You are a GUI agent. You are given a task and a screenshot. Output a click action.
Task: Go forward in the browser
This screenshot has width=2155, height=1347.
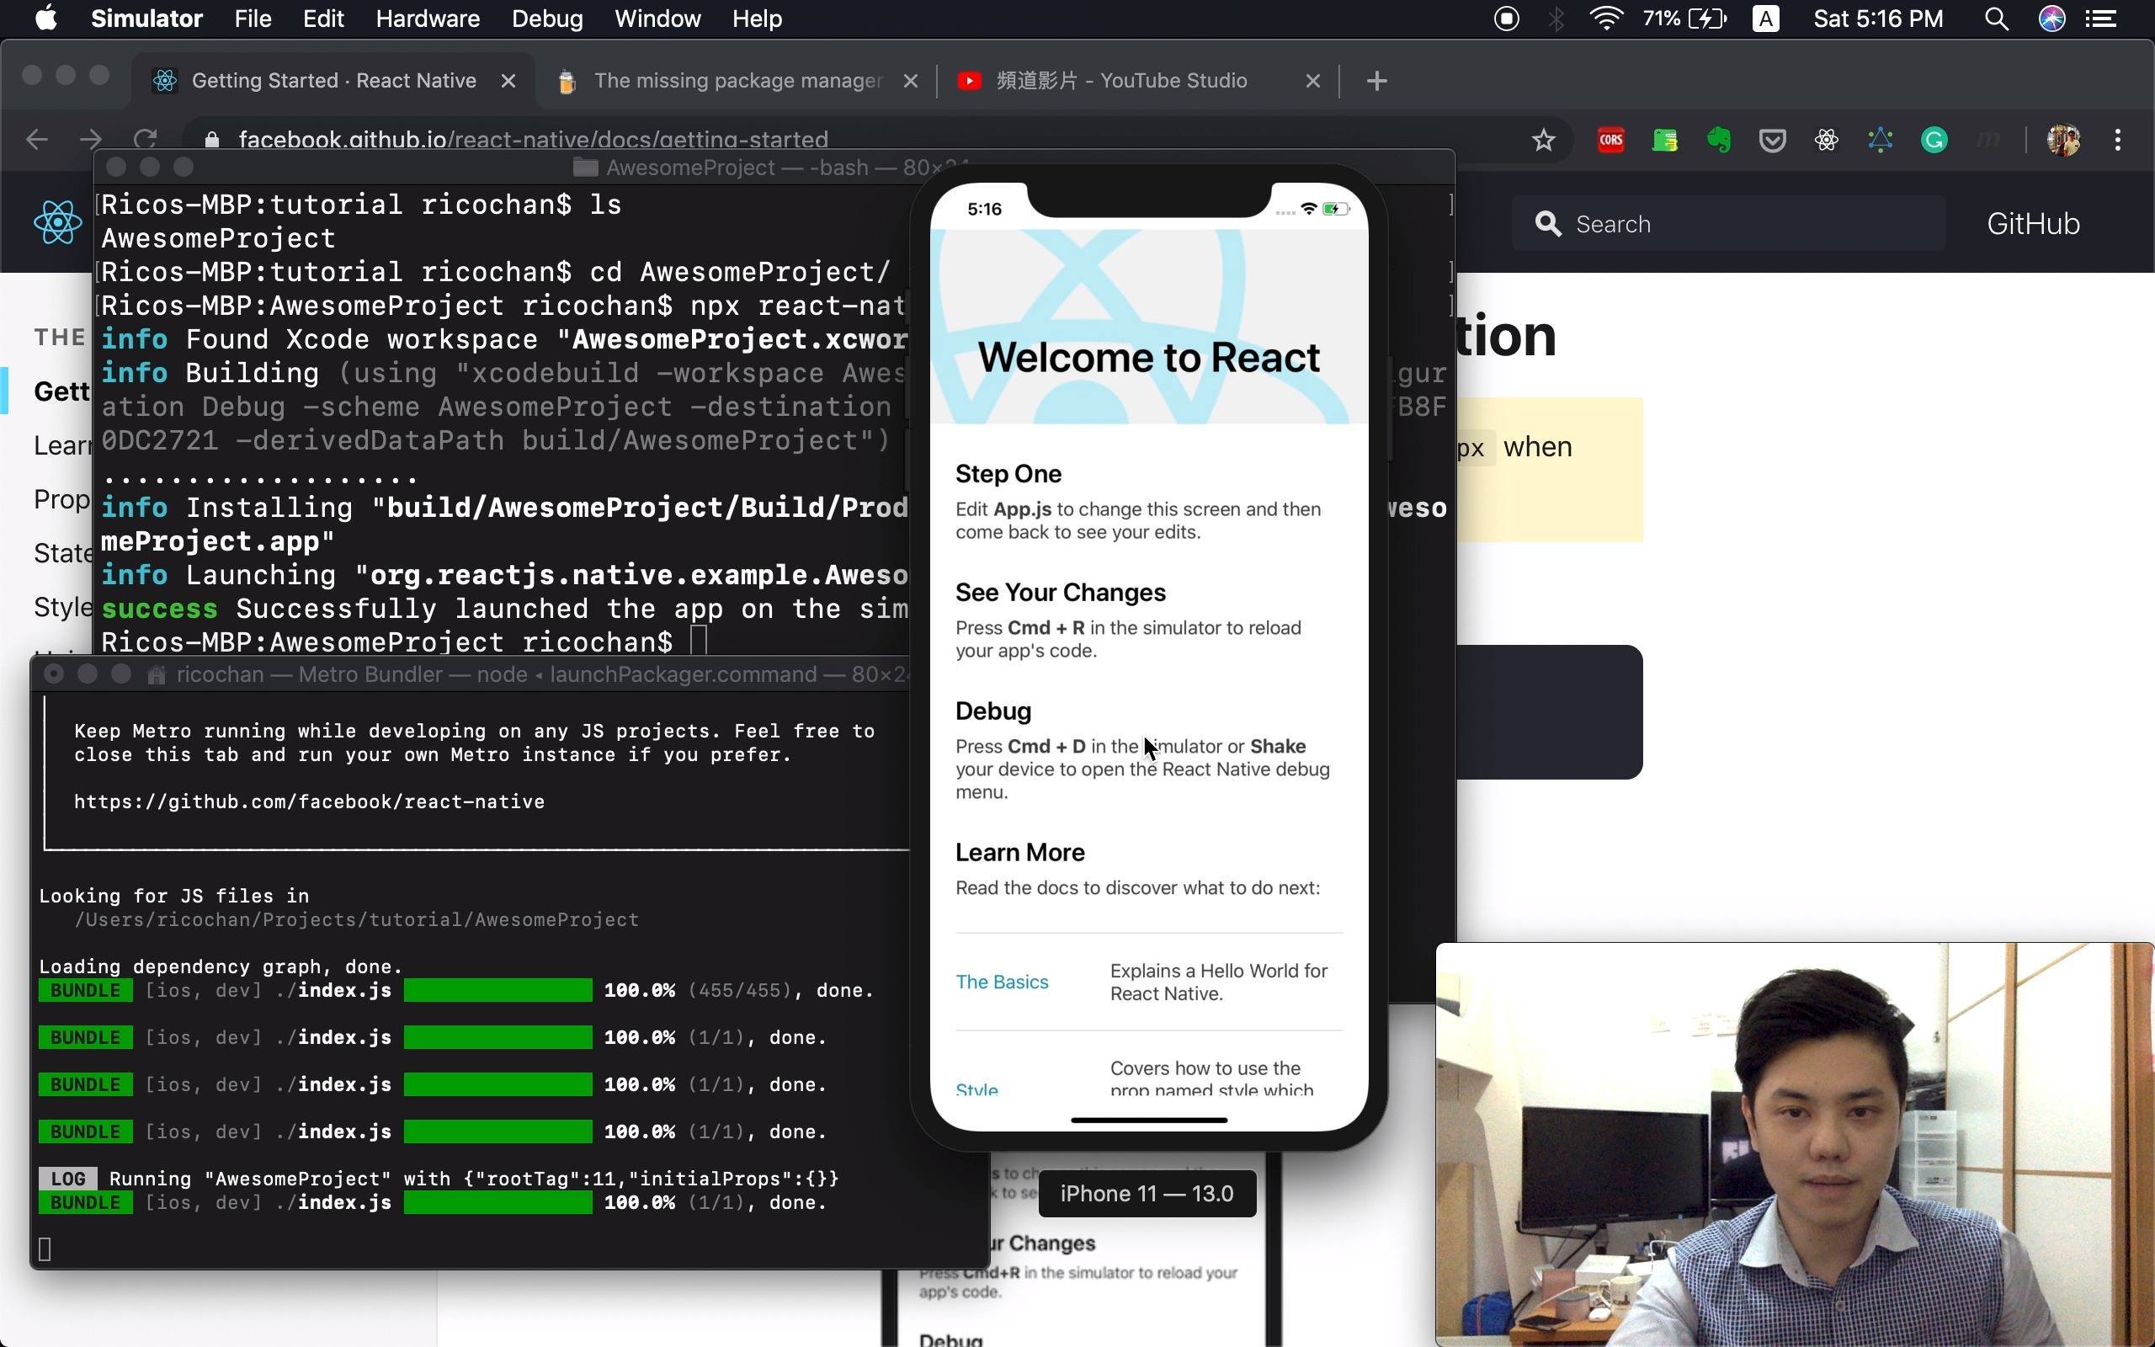click(x=91, y=140)
